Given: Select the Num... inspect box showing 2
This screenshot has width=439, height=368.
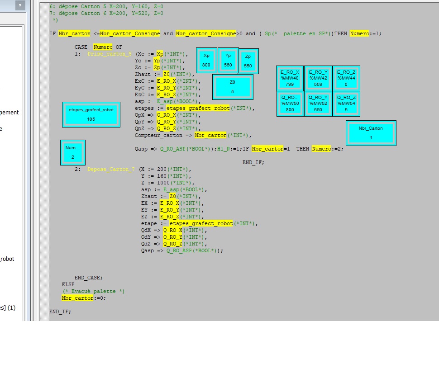Looking at the screenshot, I should (x=72, y=152).
